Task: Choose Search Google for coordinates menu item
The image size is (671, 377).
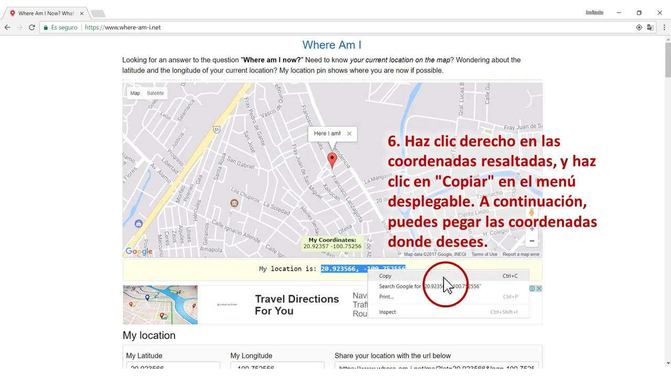Action: tap(448, 286)
